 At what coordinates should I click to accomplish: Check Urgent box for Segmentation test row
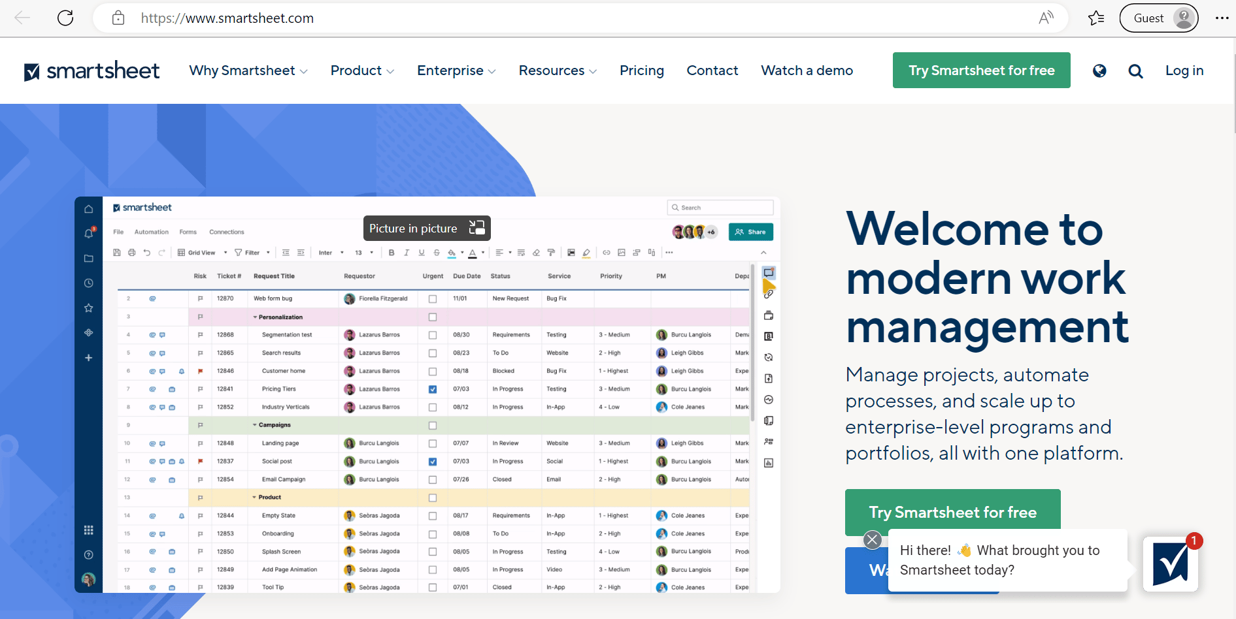pyautogui.click(x=433, y=335)
